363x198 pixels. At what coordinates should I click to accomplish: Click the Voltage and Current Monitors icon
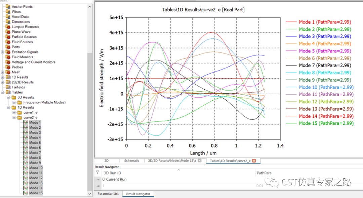click(x=8, y=62)
